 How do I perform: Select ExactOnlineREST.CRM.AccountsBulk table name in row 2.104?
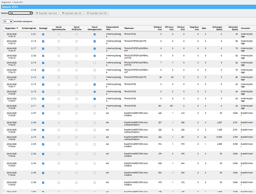(136, 165)
